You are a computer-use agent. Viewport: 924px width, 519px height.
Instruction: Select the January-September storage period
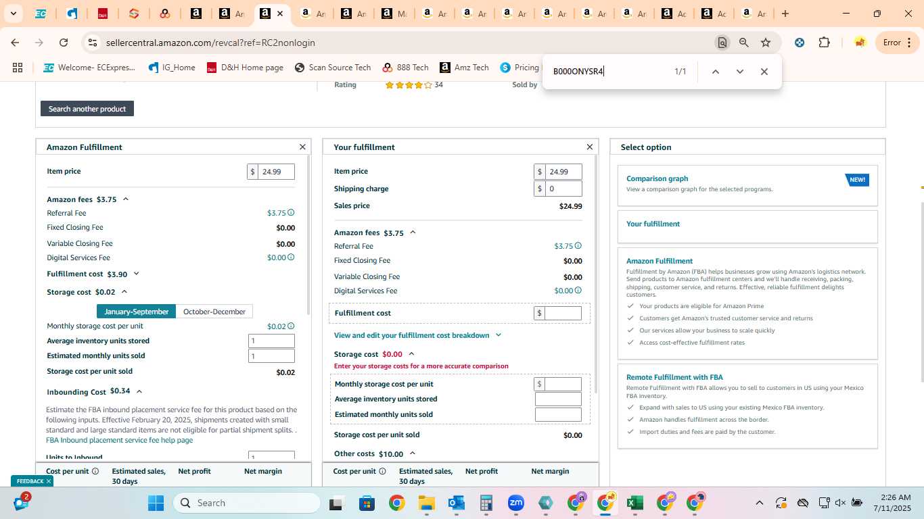click(136, 312)
